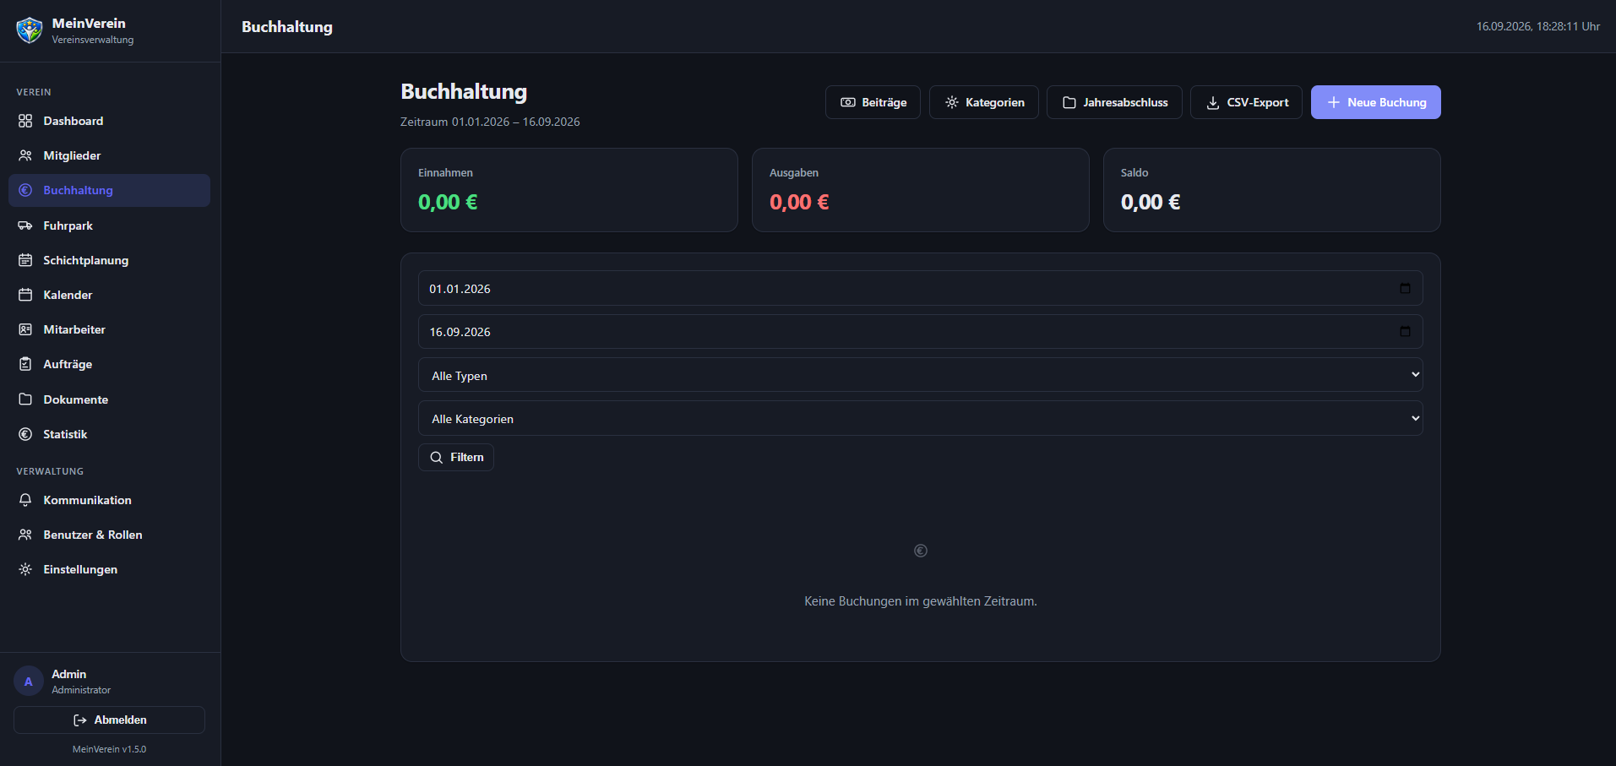
Task: Click the Dashboard grid icon
Action: coord(25,121)
